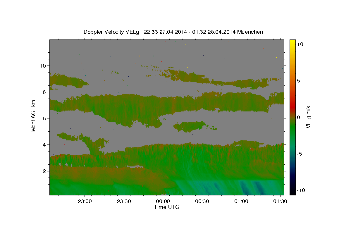Click the colorbar tick label 5

tap(298, 81)
